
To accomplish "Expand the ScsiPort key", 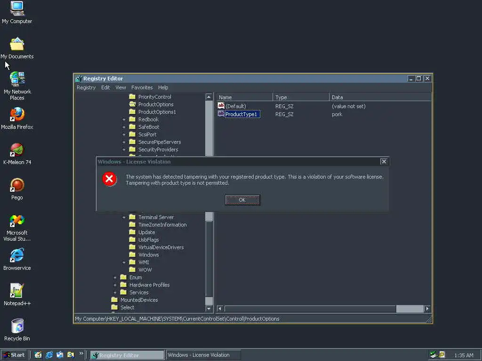I will tap(124, 134).
